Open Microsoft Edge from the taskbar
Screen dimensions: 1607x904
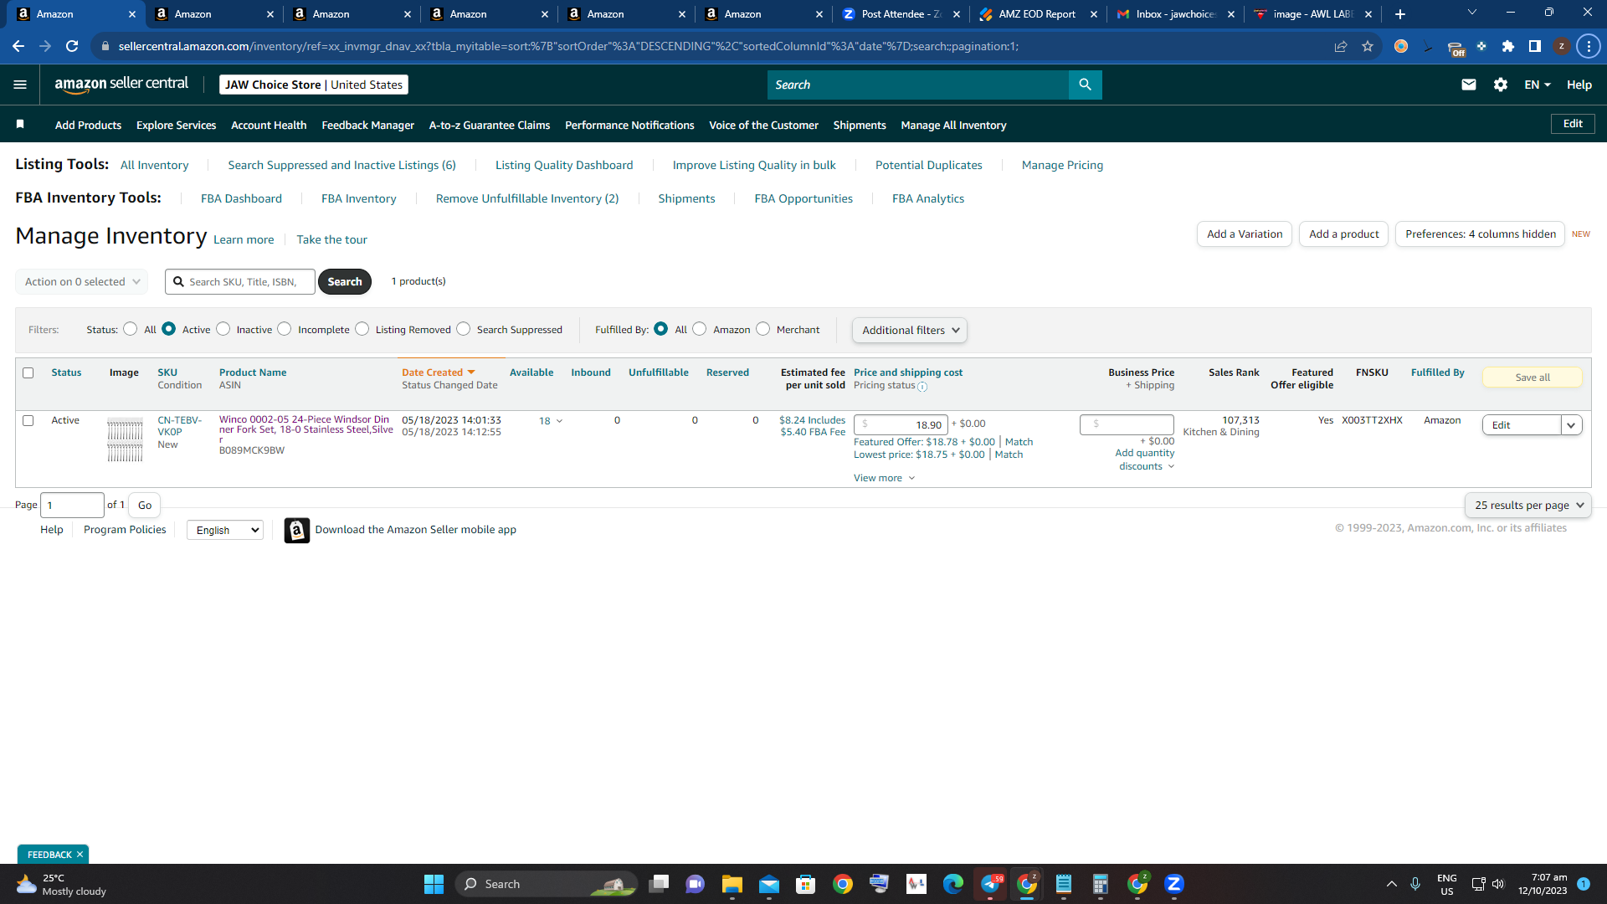[x=952, y=884]
